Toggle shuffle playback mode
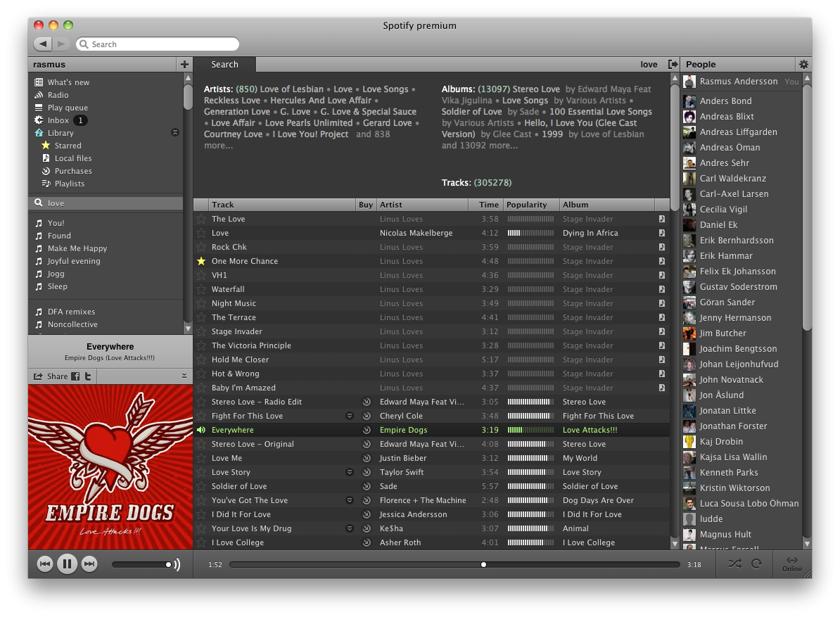This screenshot has width=840, height=617. click(x=734, y=564)
